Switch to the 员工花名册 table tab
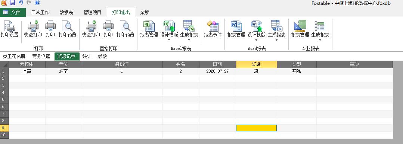 (14, 56)
